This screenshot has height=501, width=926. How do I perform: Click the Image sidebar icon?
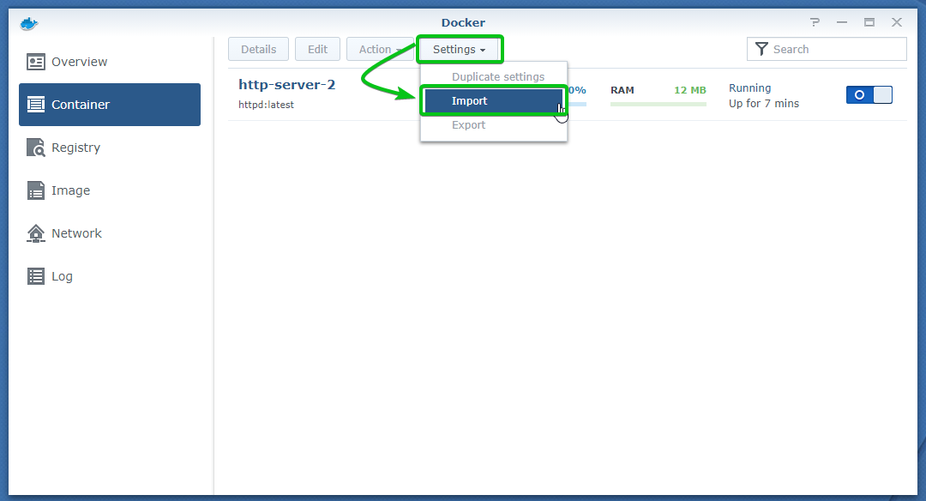coord(35,190)
